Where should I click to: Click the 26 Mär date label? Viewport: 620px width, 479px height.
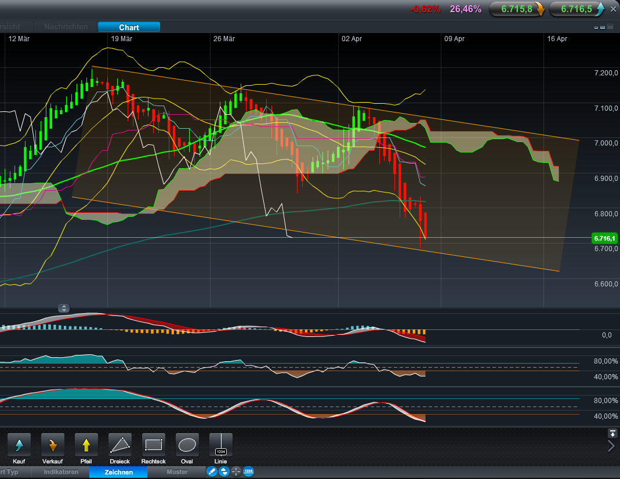(224, 39)
